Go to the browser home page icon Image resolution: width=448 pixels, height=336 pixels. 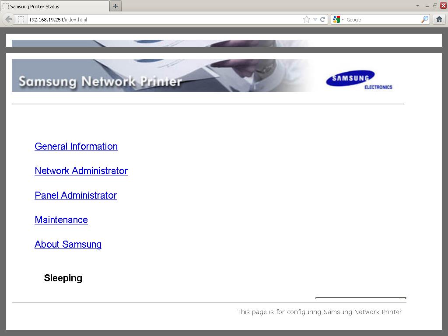coord(439,19)
